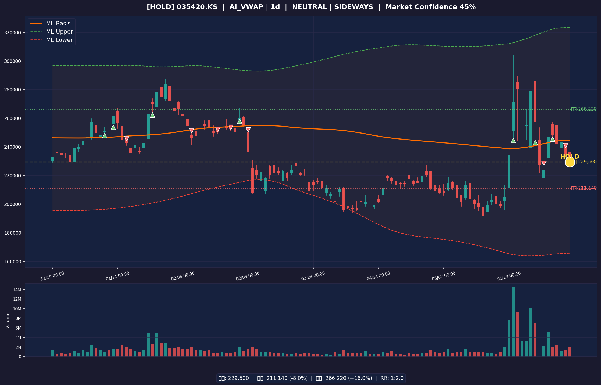601x385 pixels.
Task: Click the Volume axis title
Action: click(x=8, y=320)
